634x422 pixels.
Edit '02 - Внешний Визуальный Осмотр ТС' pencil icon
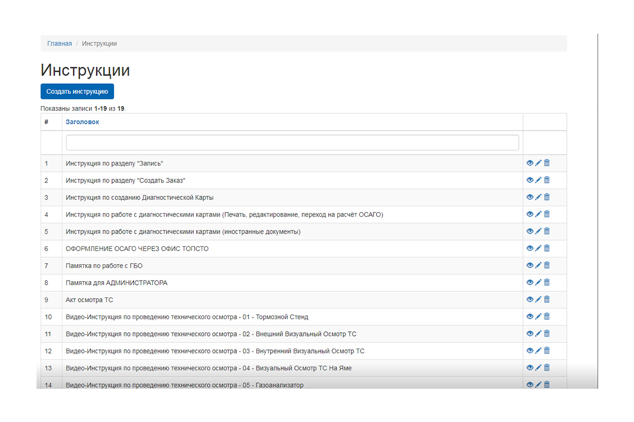[x=538, y=333]
